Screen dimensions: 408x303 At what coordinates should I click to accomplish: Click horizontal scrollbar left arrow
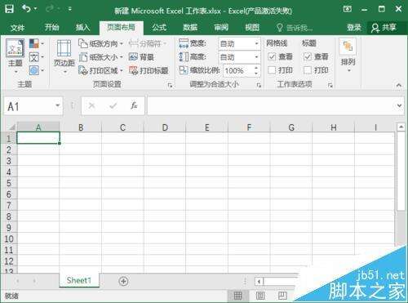coord(259,281)
